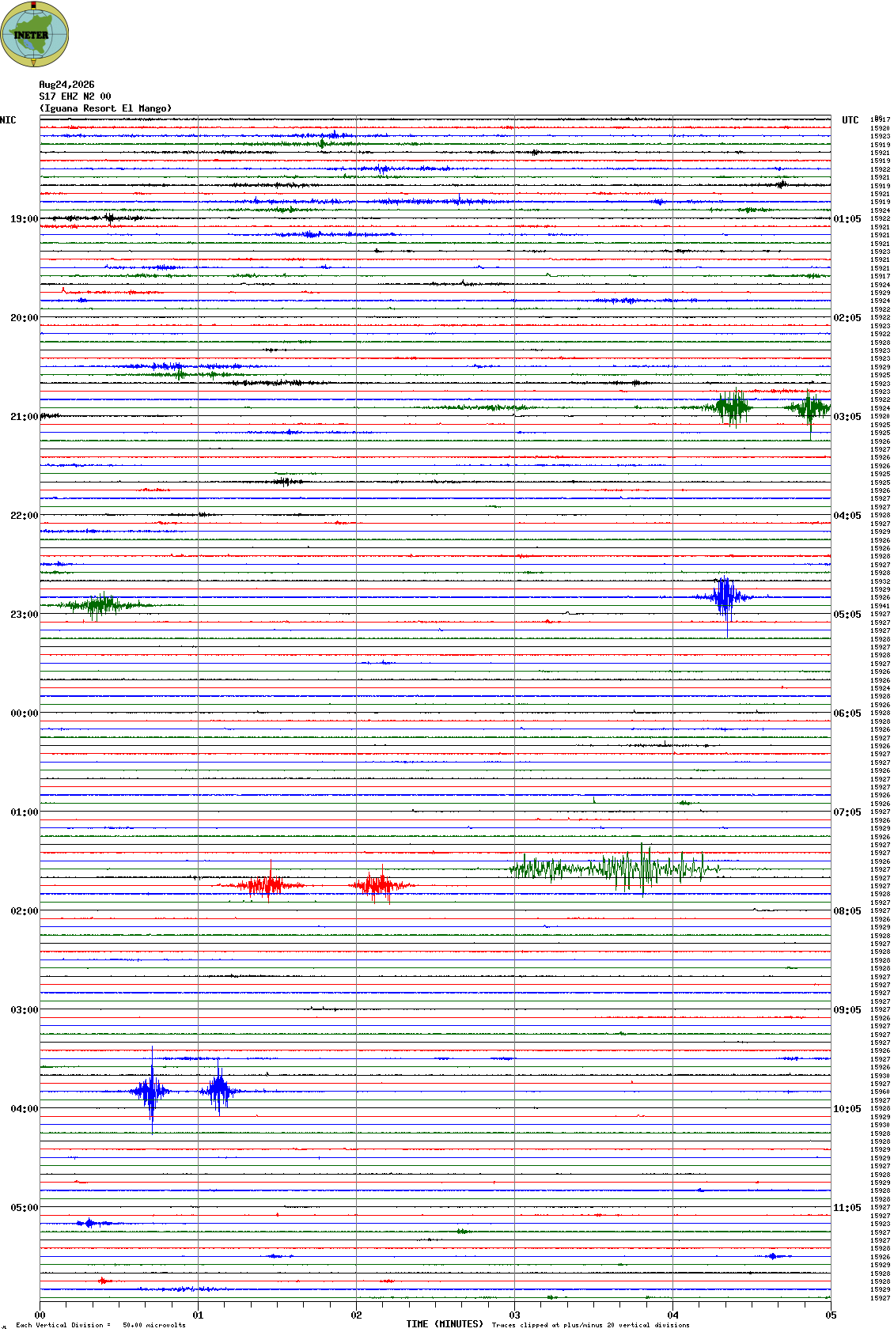The image size is (894, 1336).
Task: Click the 02:00 local time label
Action: click(x=24, y=911)
